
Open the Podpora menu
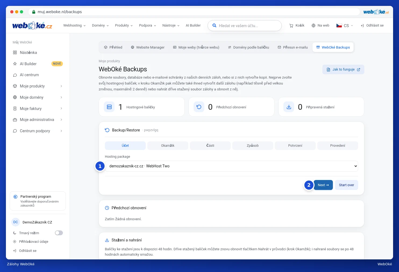147,25
